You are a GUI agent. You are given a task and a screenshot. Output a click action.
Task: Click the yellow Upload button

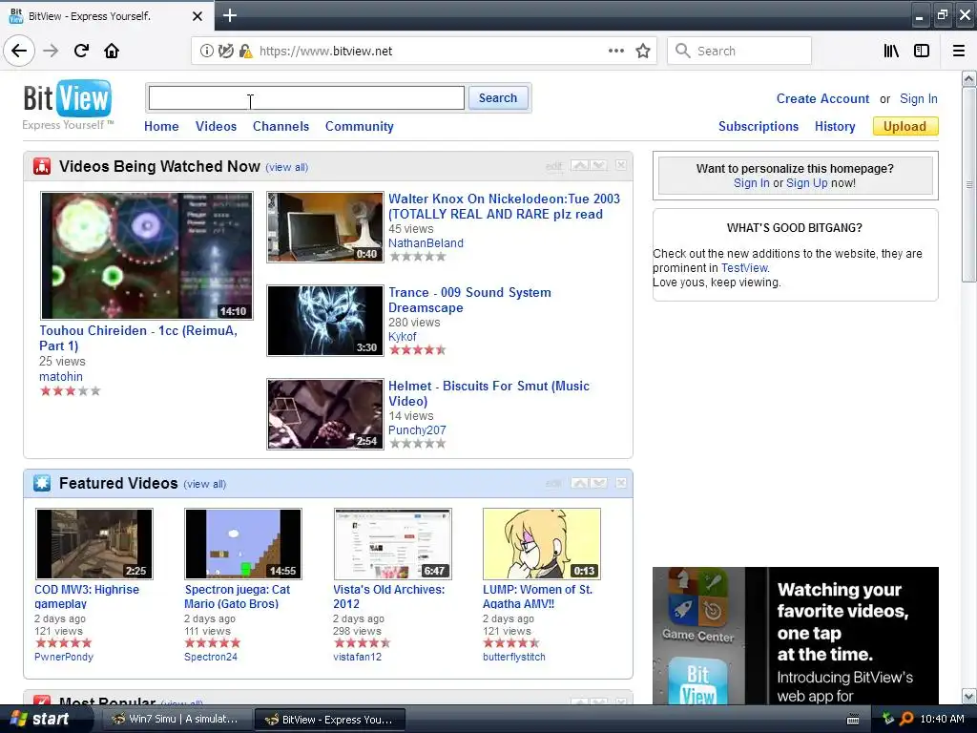[904, 126]
